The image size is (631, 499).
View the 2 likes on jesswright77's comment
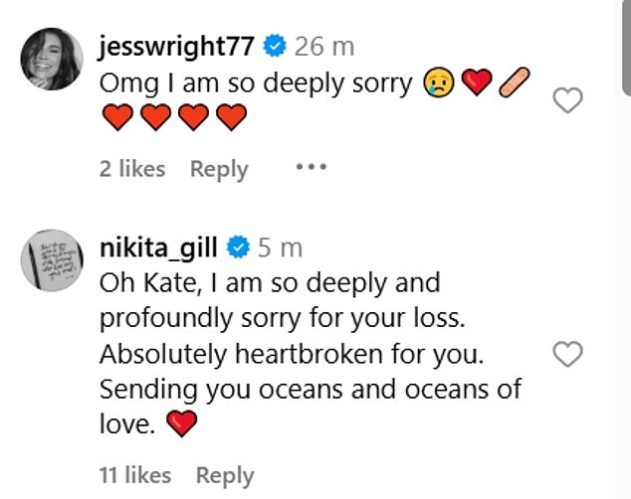click(x=131, y=169)
